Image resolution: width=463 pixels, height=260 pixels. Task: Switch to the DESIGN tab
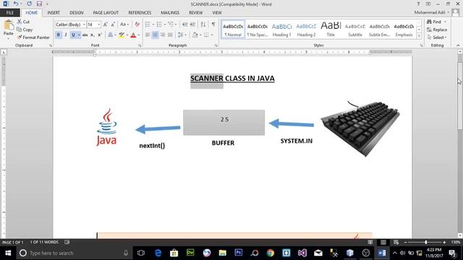77,13
